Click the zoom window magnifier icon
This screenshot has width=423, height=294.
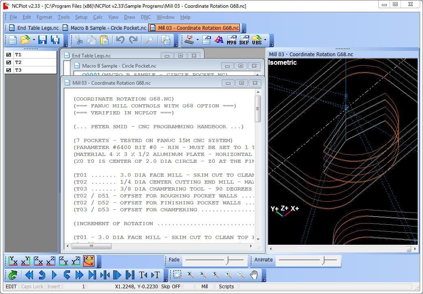[x=178, y=275]
